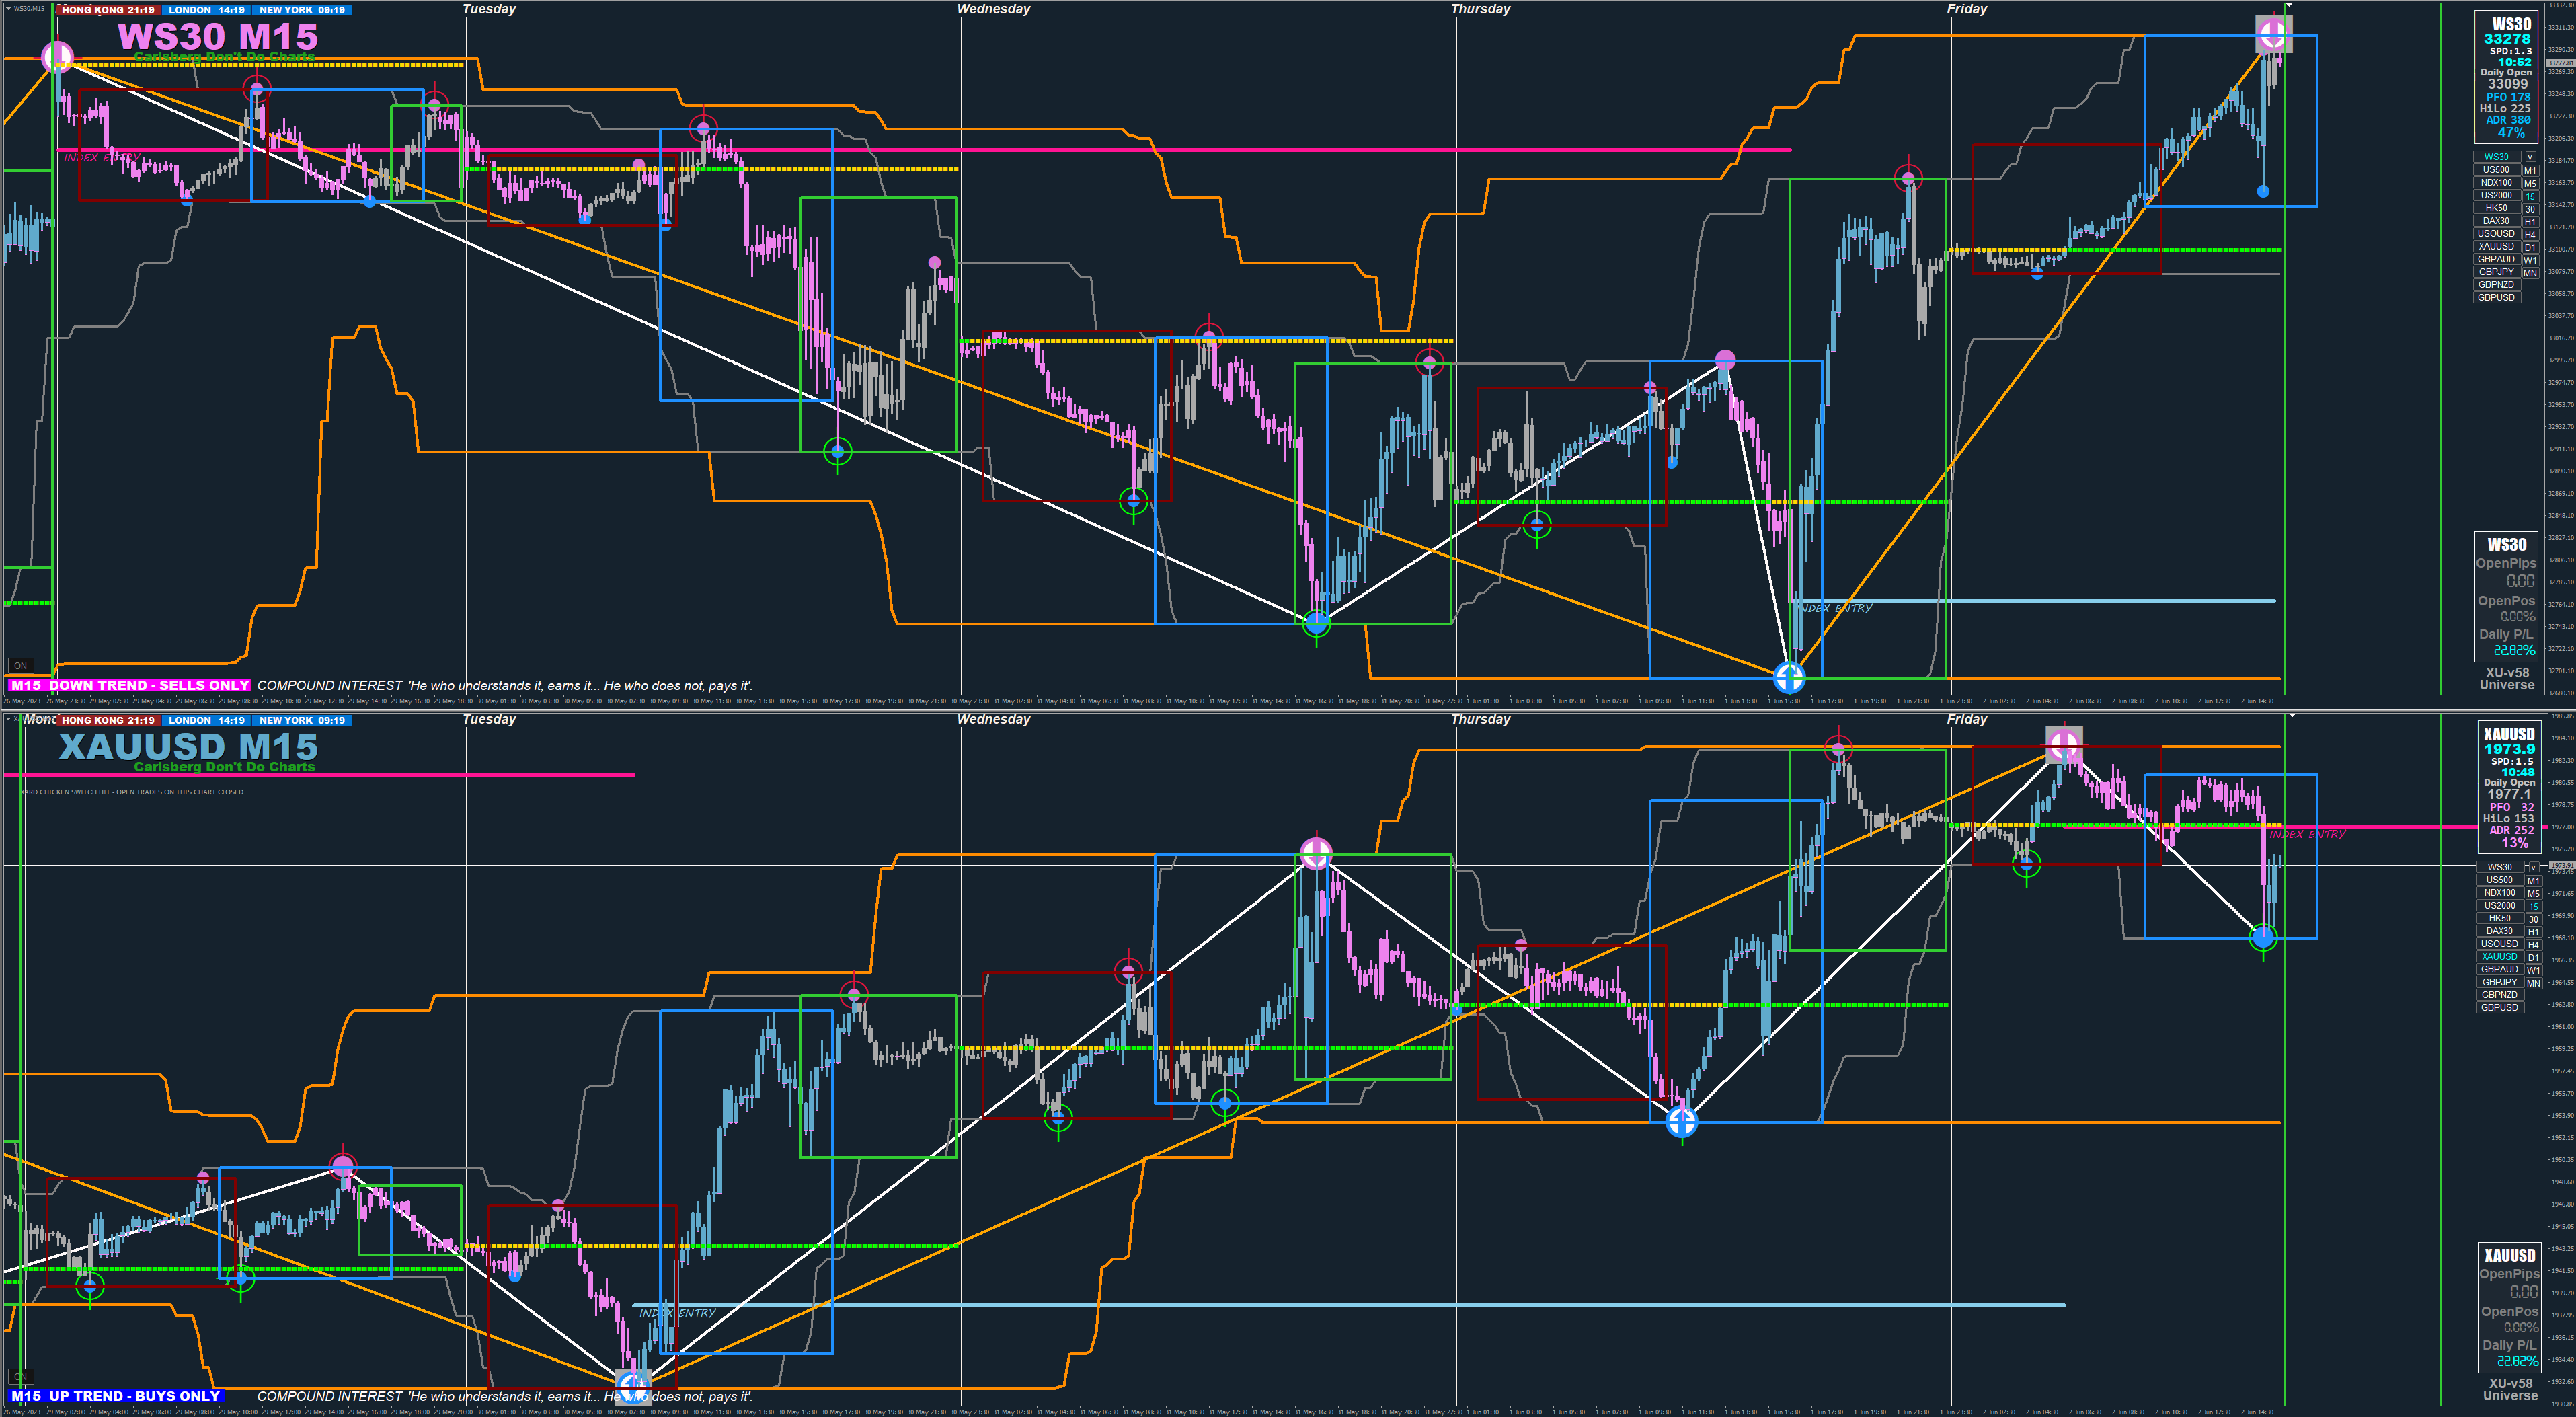Image resolution: width=2576 pixels, height=1417 pixels.
Task: Click the 33277.81 current price tag on WS30 scale
Action: click(x=2560, y=63)
